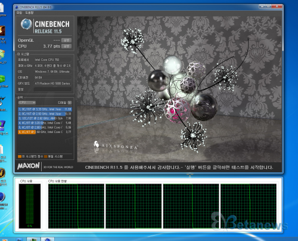298x241 pixels.
Task: Click the 64 Bit CB version field
Action: (x=52, y=78)
